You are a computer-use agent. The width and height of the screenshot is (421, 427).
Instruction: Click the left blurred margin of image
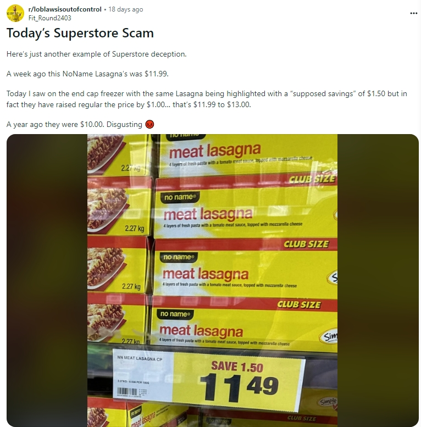47,280
